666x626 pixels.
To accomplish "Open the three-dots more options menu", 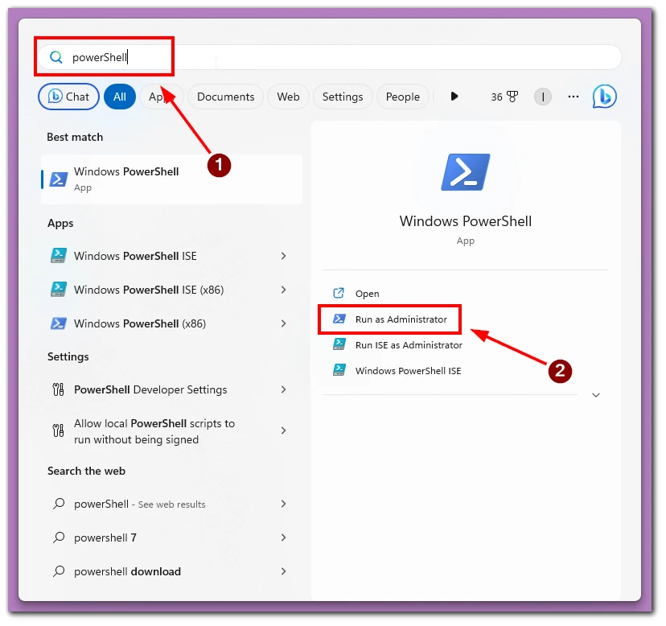I will click(x=573, y=97).
